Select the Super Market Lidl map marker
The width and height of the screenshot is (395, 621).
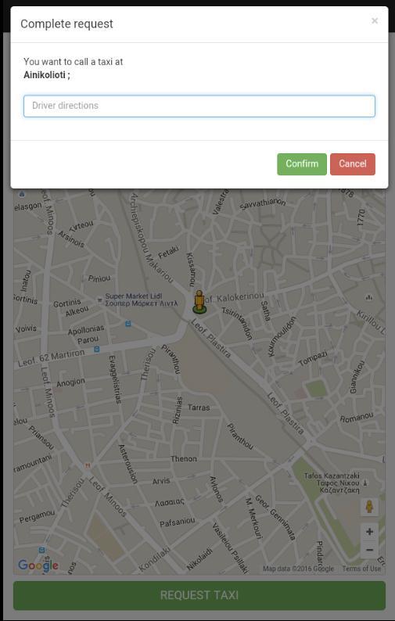click(x=100, y=300)
